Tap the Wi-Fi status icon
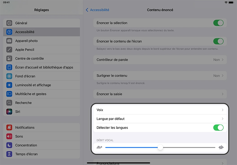 [226, 2]
